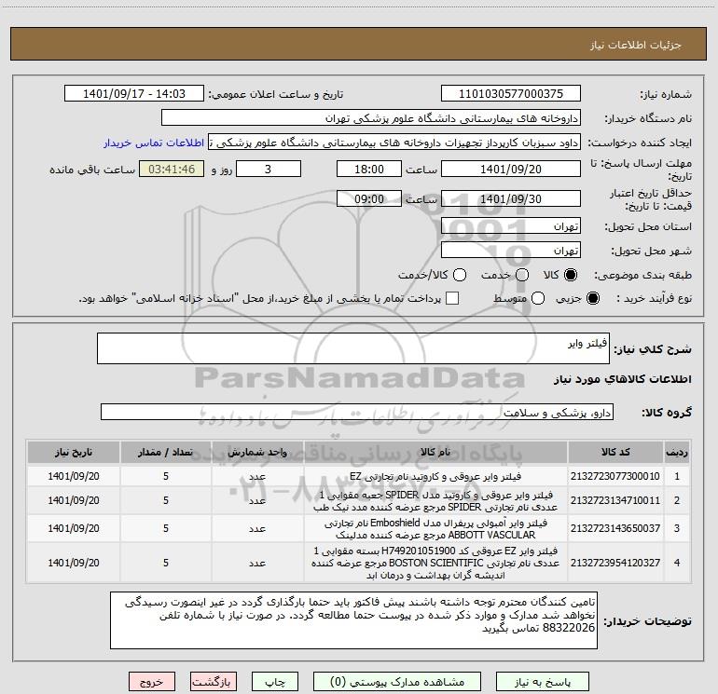Click the row 1 item name with EZ
The image size is (718, 694).
pos(435,476)
